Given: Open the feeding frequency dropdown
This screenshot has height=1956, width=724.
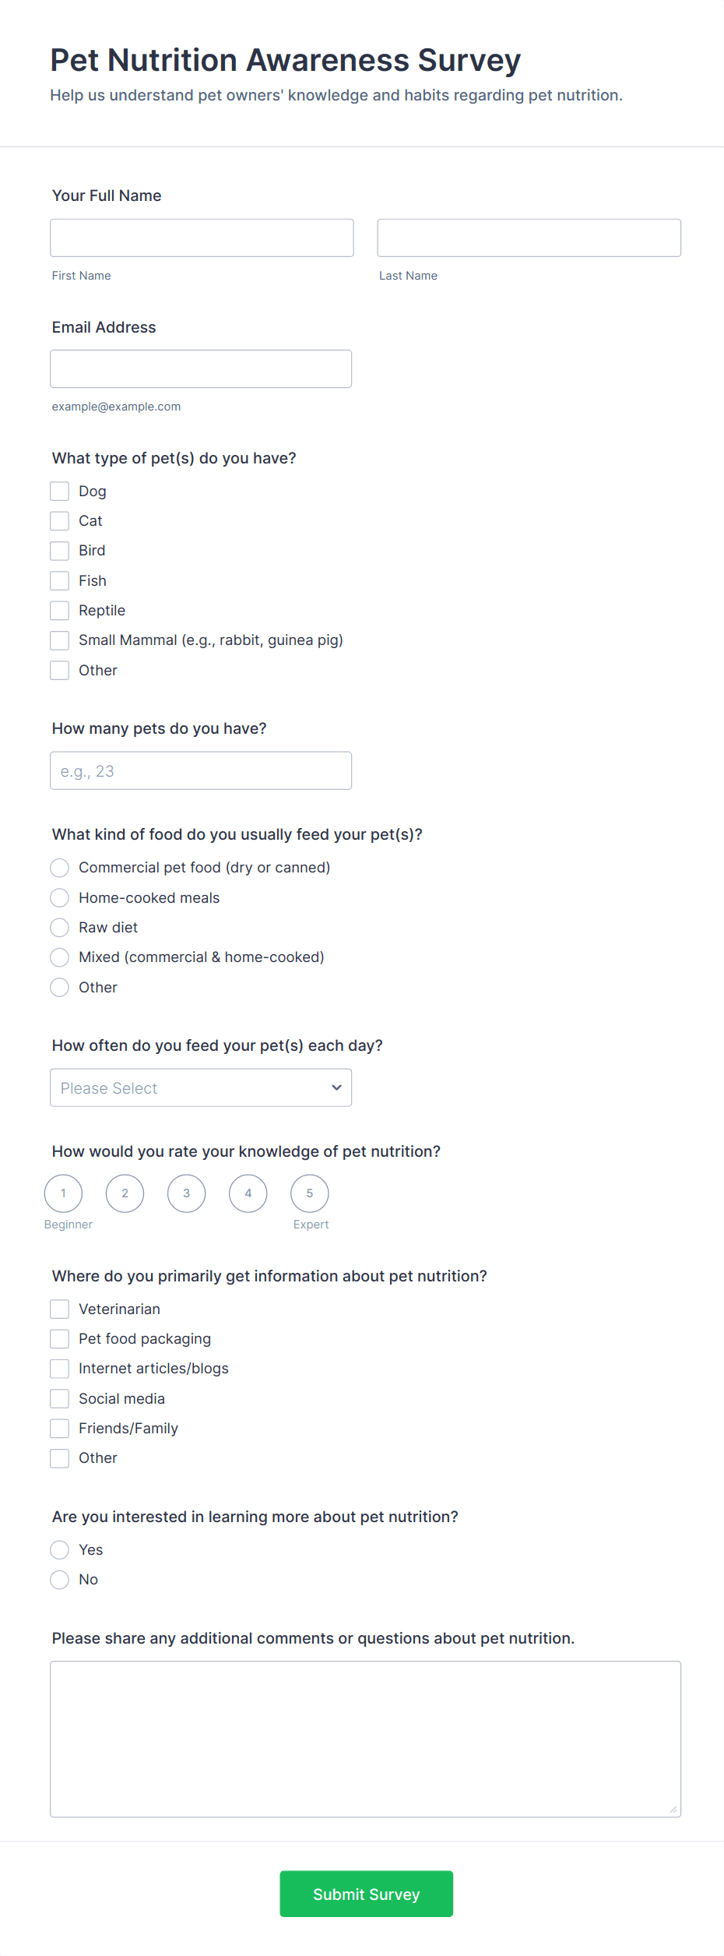Looking at the screenshot, I should coord(201,1087).
